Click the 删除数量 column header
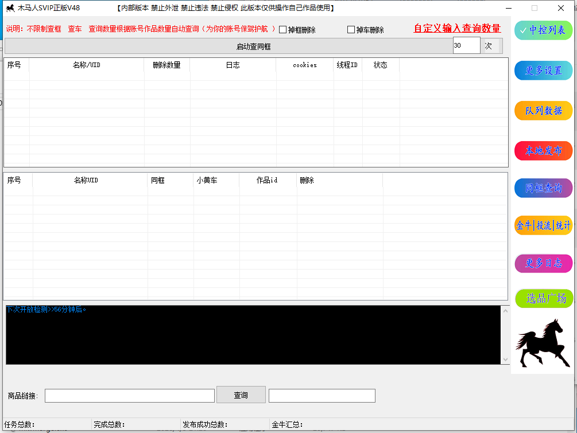The height and width of the screenshot is (433, 577). 166,65
